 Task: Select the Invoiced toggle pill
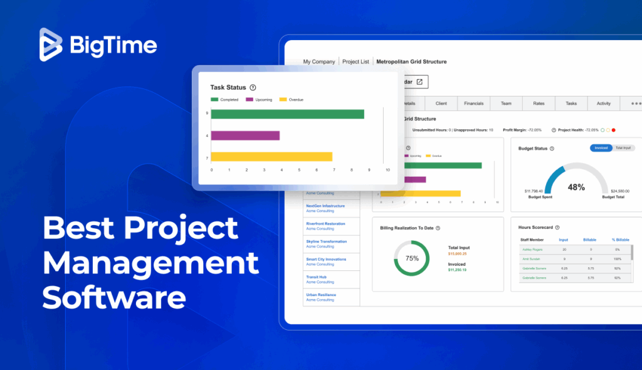pyautogui.click(x=601, y=148)
